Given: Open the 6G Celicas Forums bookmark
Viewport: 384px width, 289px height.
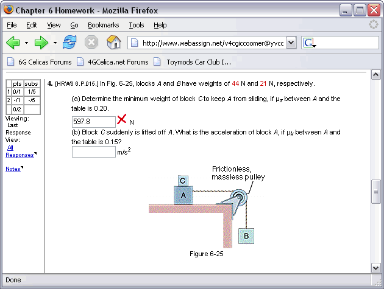Looking at the screenshot, I should point(40,62).
